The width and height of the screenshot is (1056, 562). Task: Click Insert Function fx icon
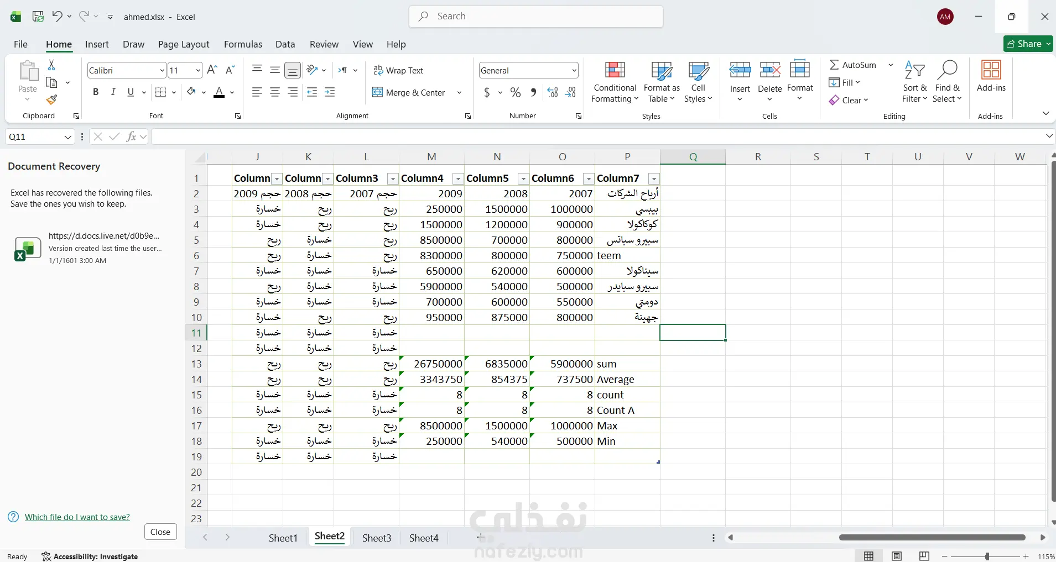coord(132,136)
